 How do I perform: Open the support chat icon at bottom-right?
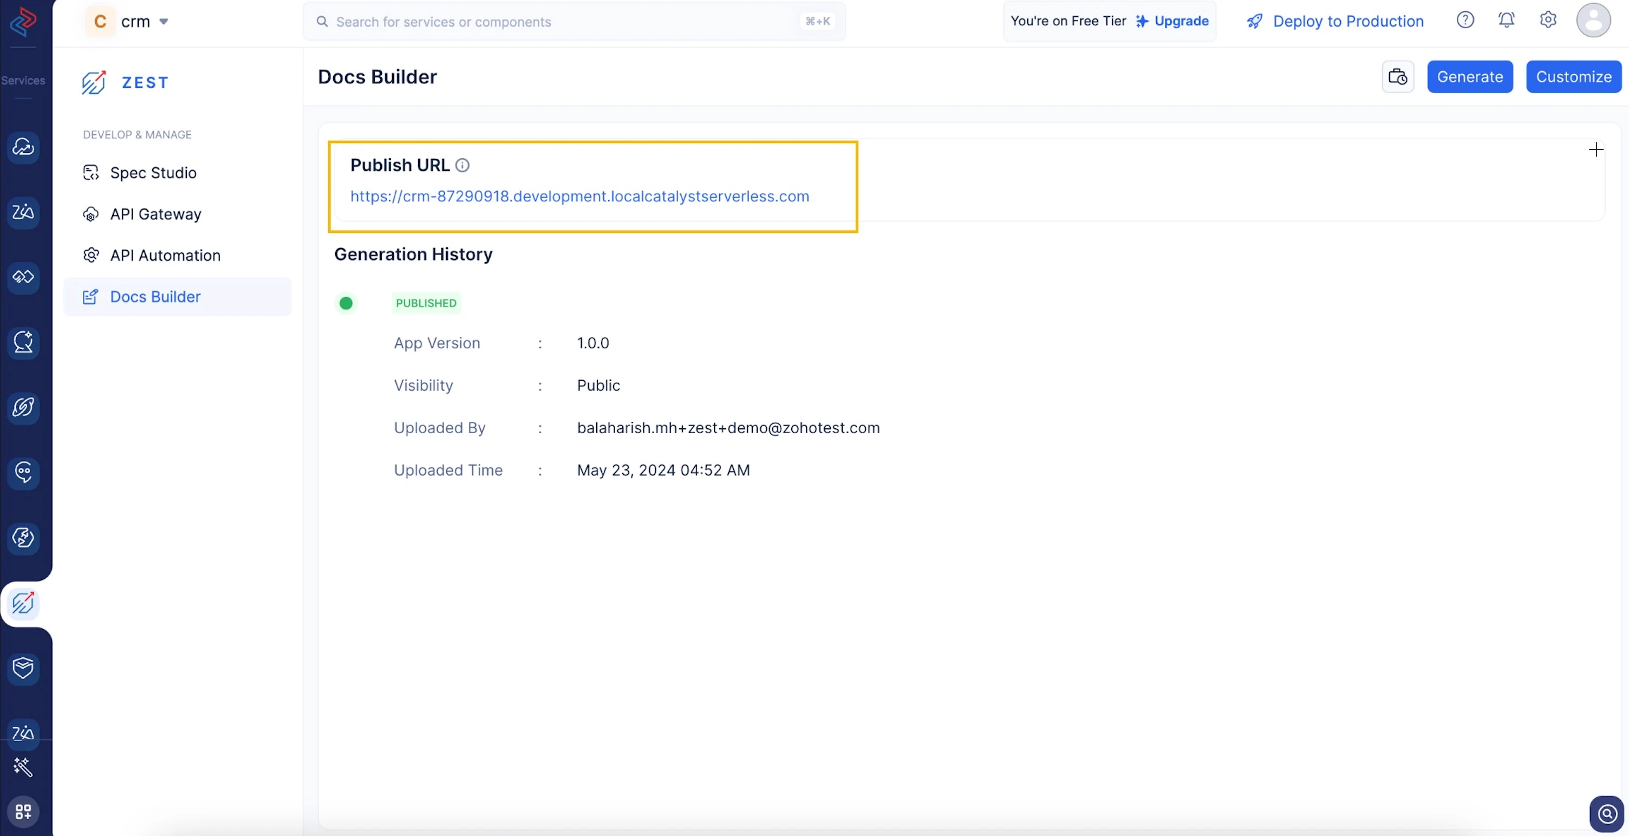[1607, 814]
